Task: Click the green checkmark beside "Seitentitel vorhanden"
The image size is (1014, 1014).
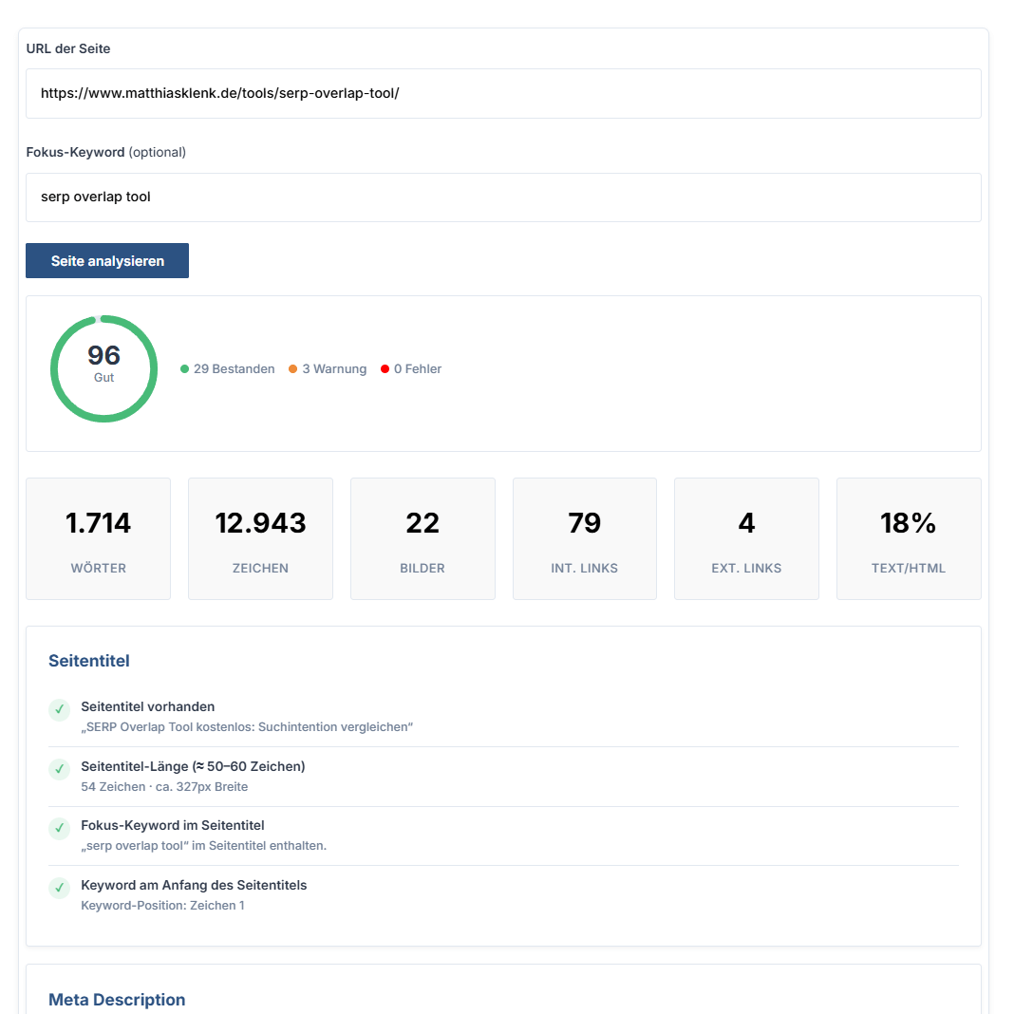Action: click(x=59, y=709)
